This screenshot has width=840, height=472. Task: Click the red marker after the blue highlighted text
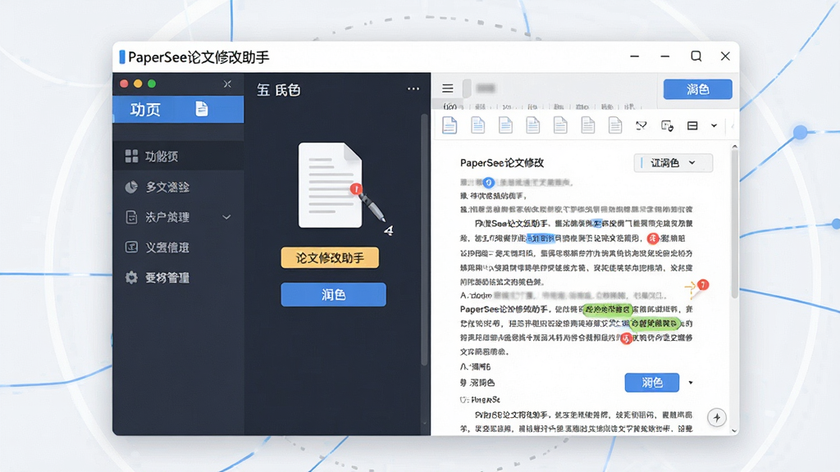(x=652, y=238)
